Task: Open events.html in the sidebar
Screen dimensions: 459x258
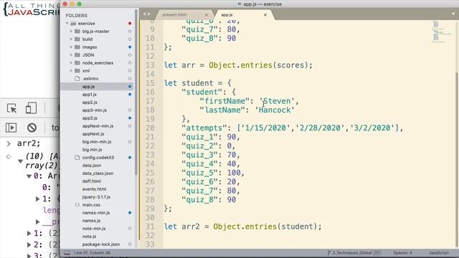Action: point(94,189)
